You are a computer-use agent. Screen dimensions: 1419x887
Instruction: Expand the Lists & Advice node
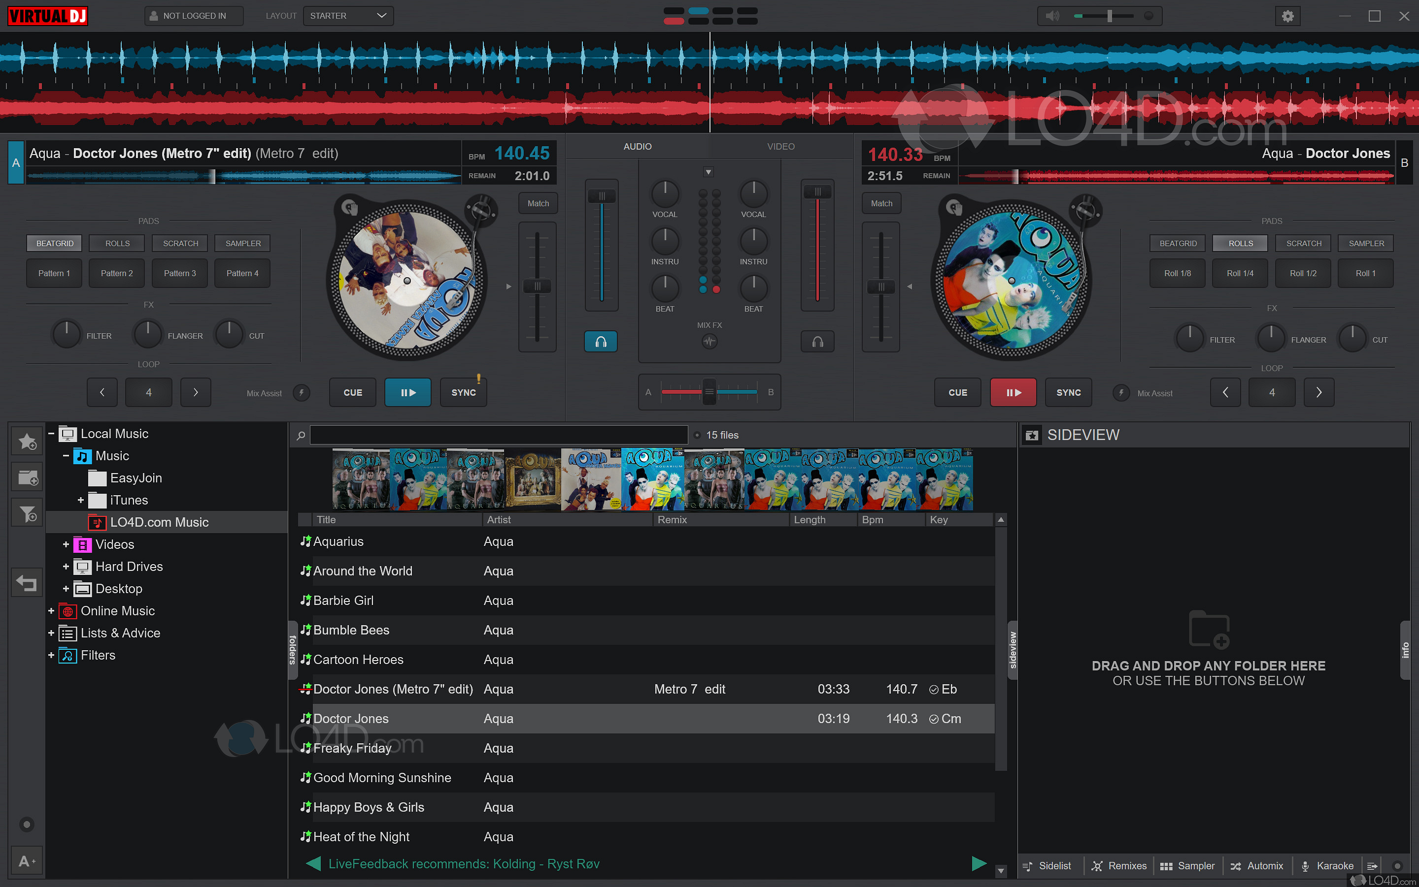click(x=51, y=634)
